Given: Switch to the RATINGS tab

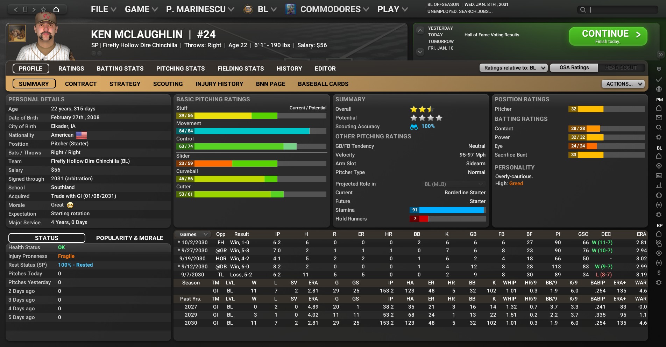Looking at the screenshot, I should click(71, 68).
